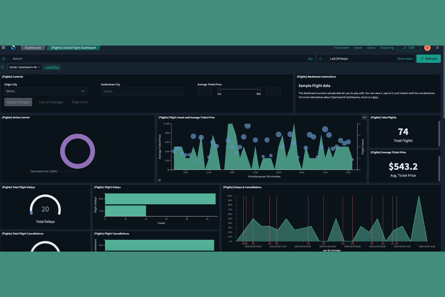Click the filter settings icon beside the filter pill
The height and width of the screenshot is (297, 445).
(3, 67)
